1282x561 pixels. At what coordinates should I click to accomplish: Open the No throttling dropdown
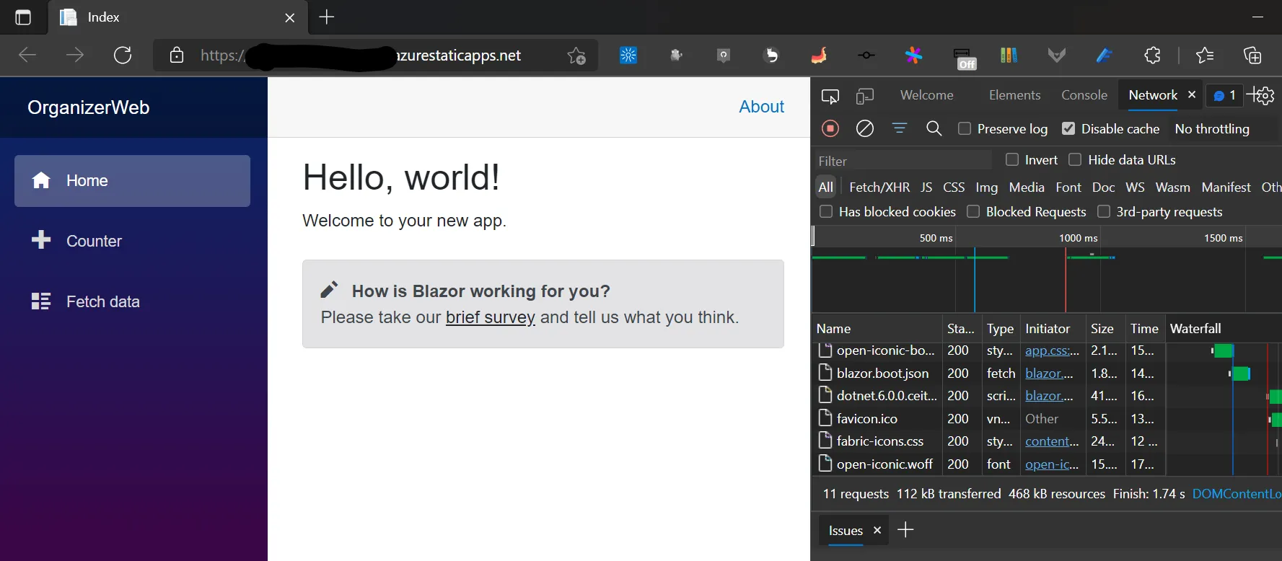pos(1212,128)
